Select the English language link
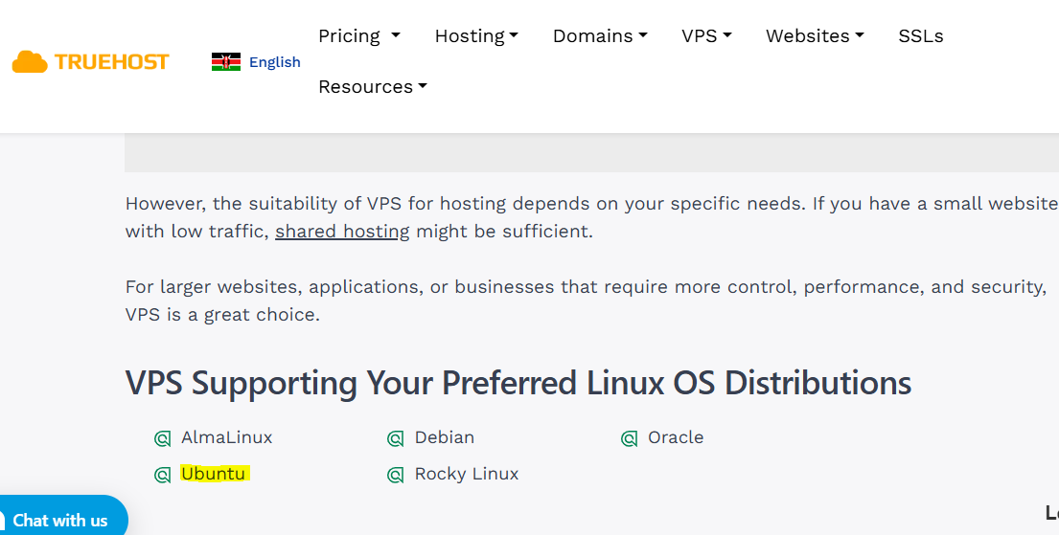Viewport: 1059px width, 535px height. click(x=275, y=62)
